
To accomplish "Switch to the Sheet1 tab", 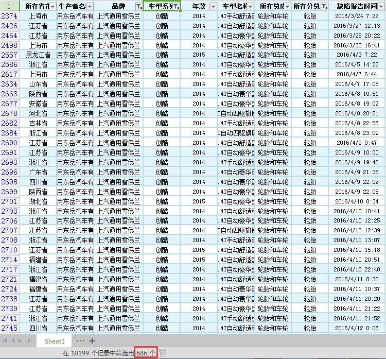I will click(55, 341).
